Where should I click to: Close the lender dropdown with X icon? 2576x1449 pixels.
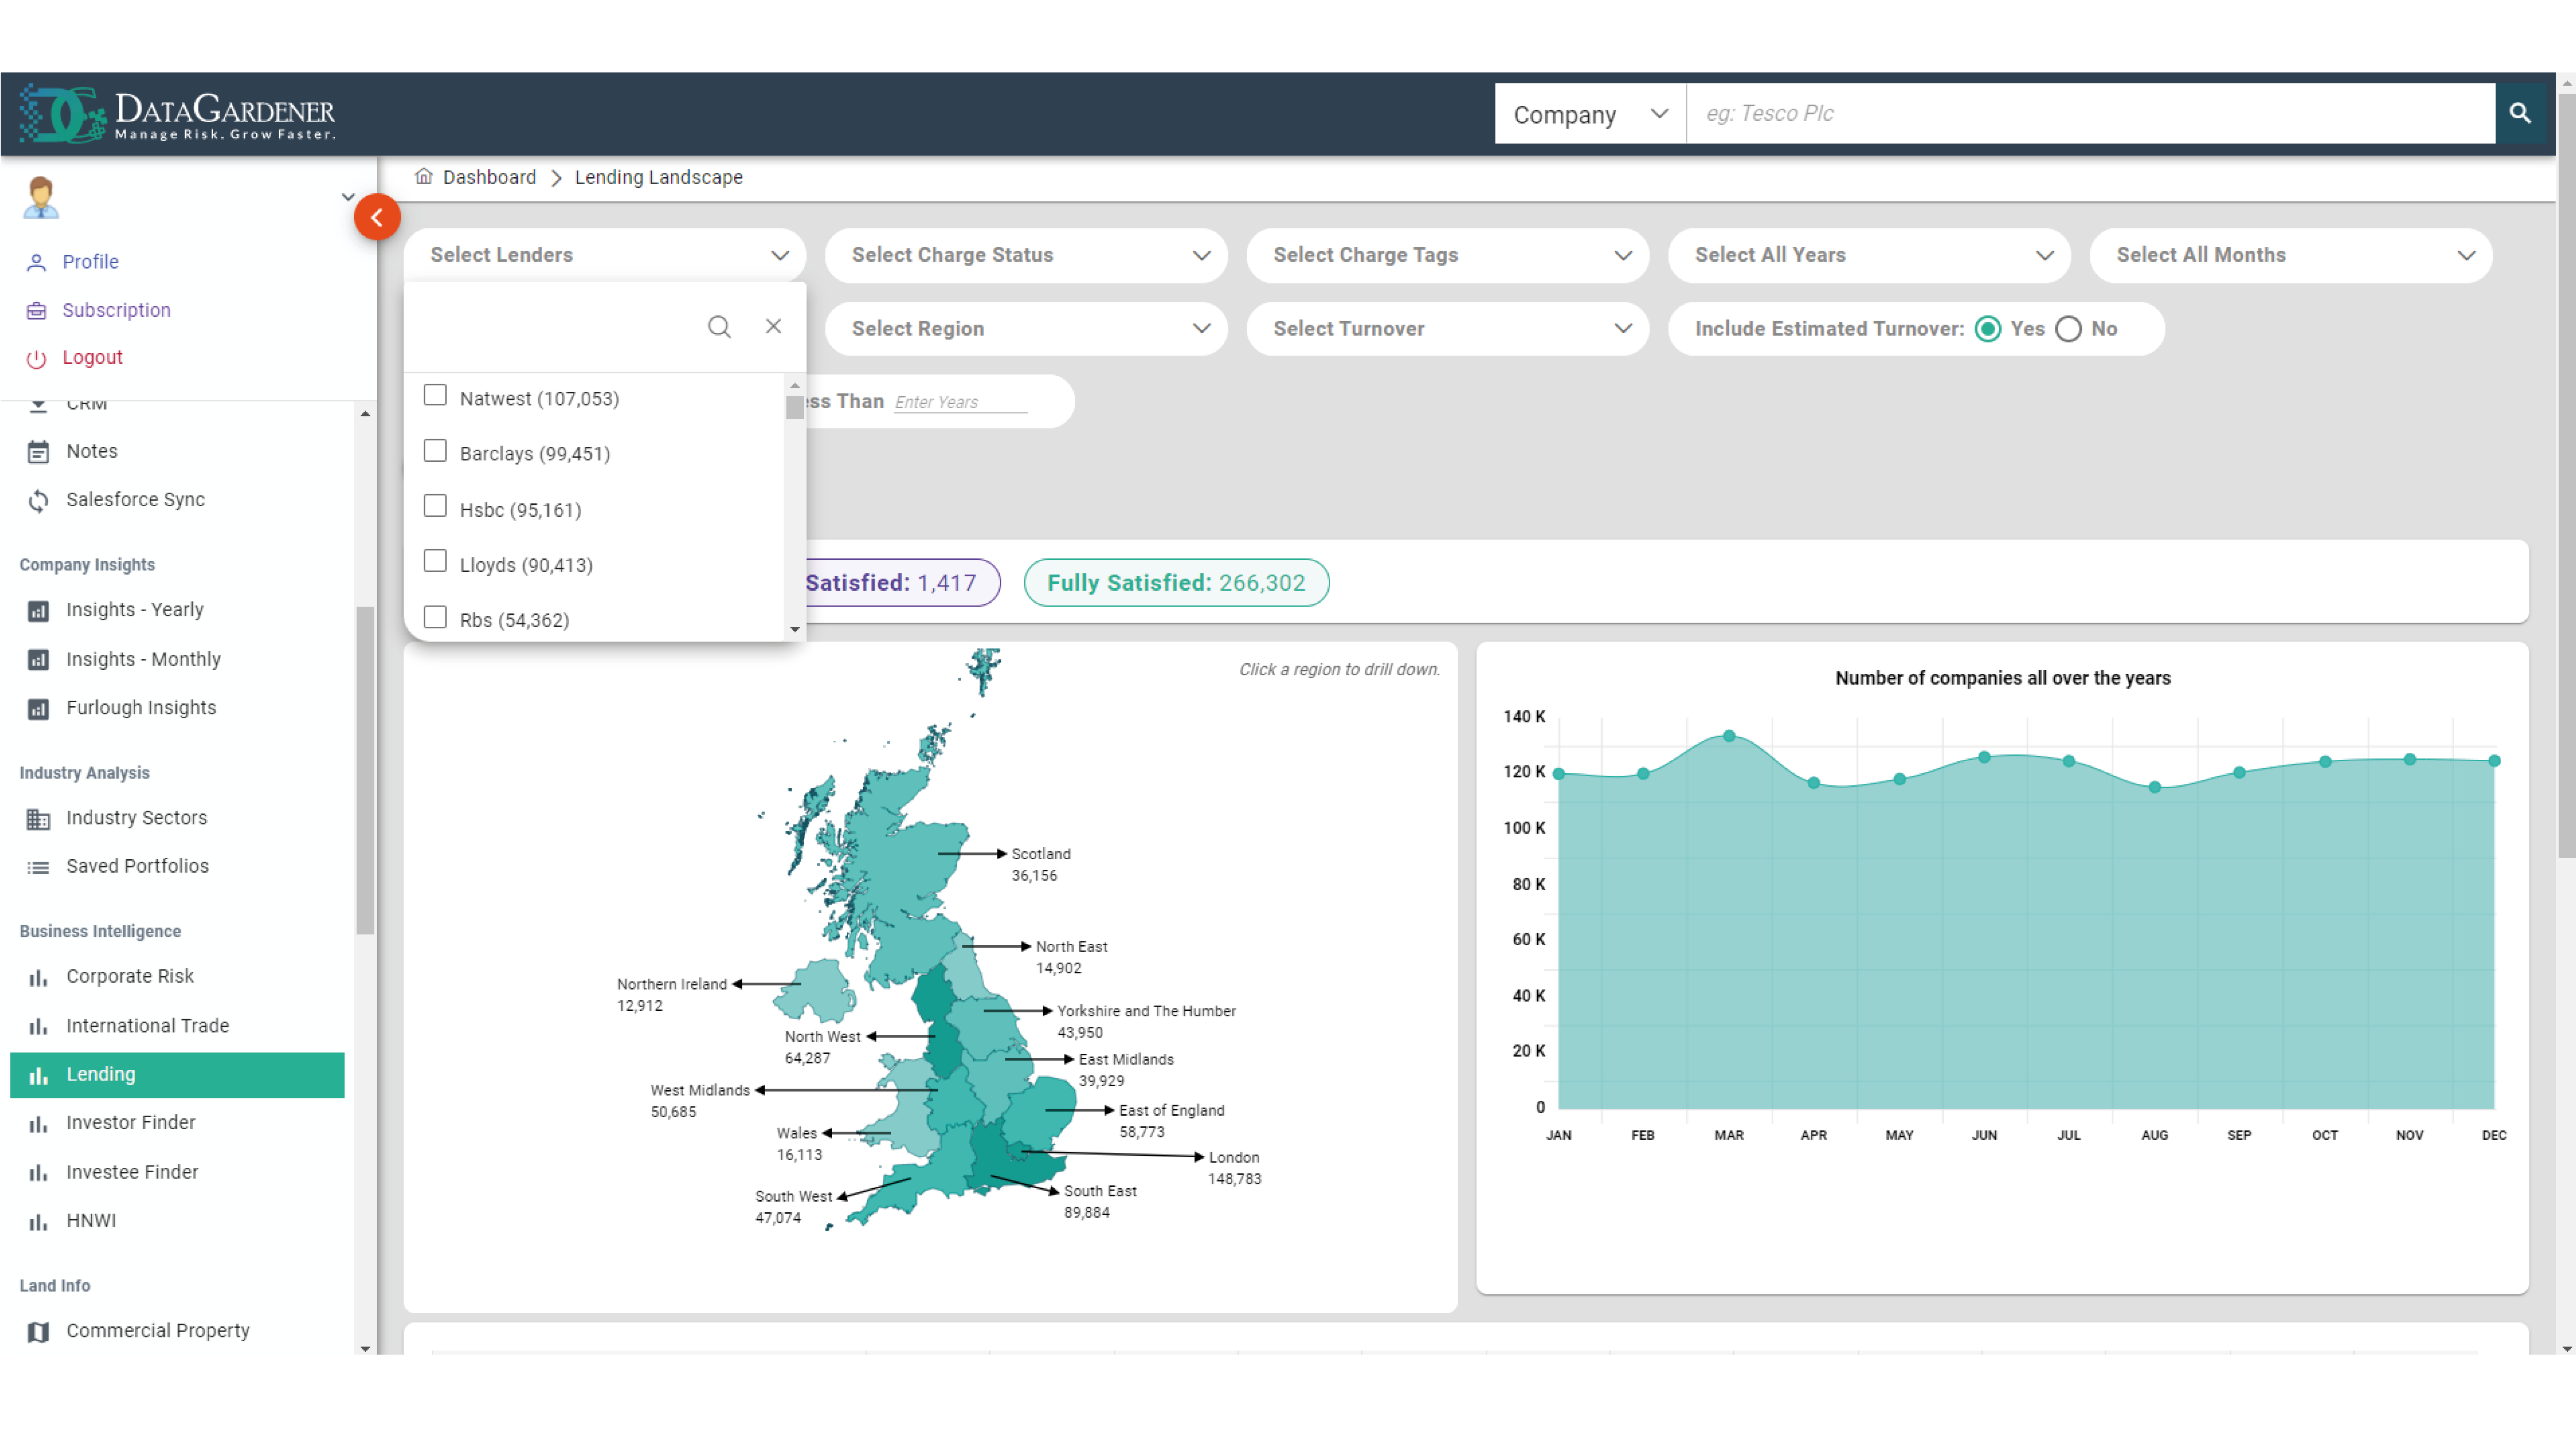(773, 326)
